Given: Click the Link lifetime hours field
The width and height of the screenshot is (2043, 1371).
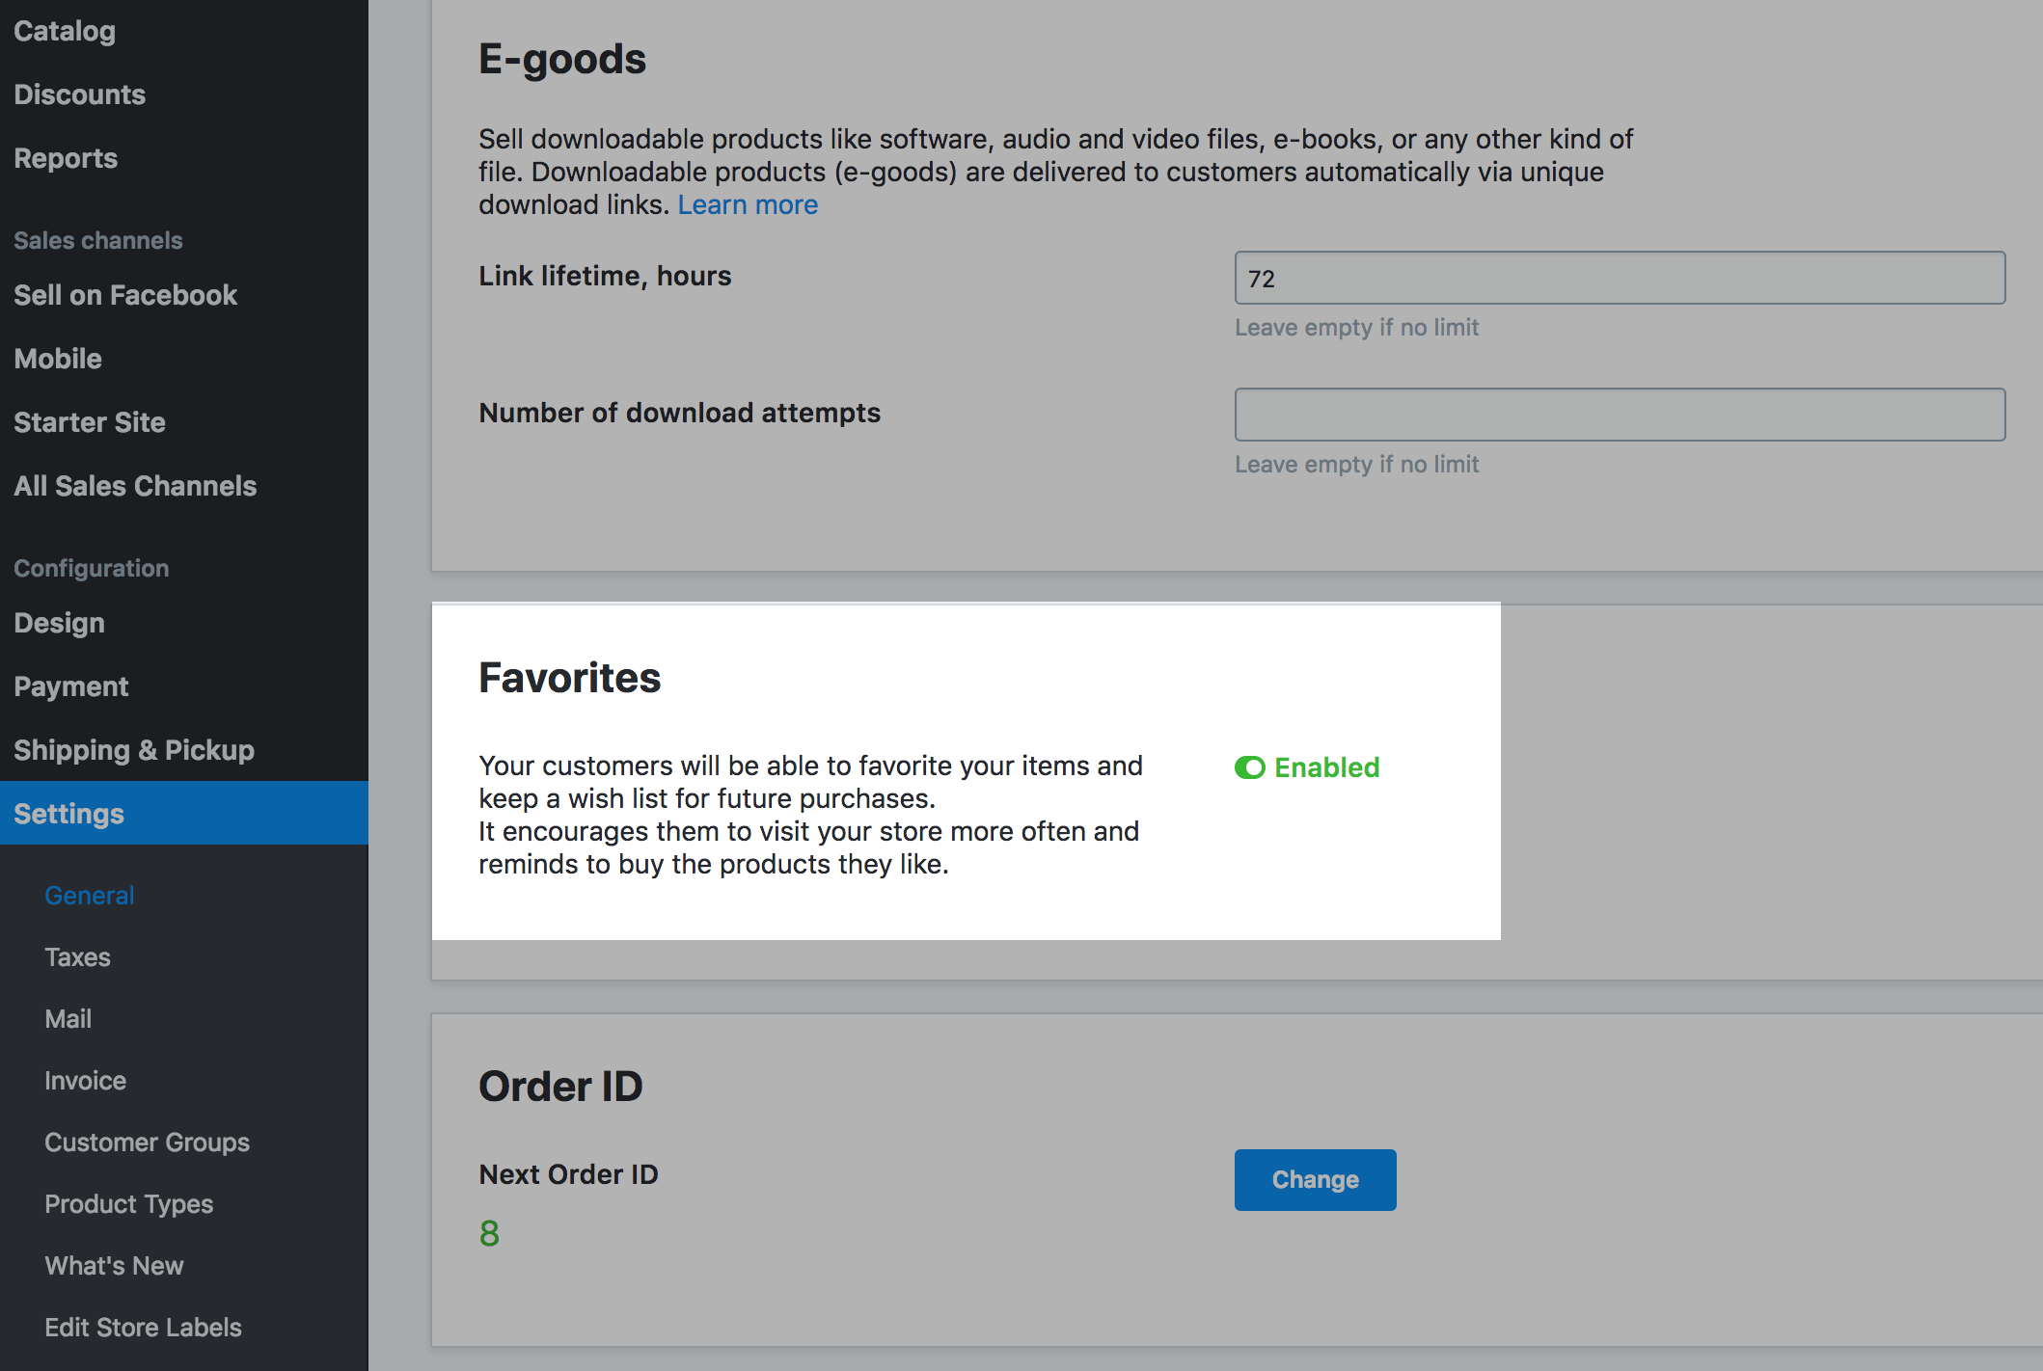Looking at the screenshot, I should tap(1620, 278).
